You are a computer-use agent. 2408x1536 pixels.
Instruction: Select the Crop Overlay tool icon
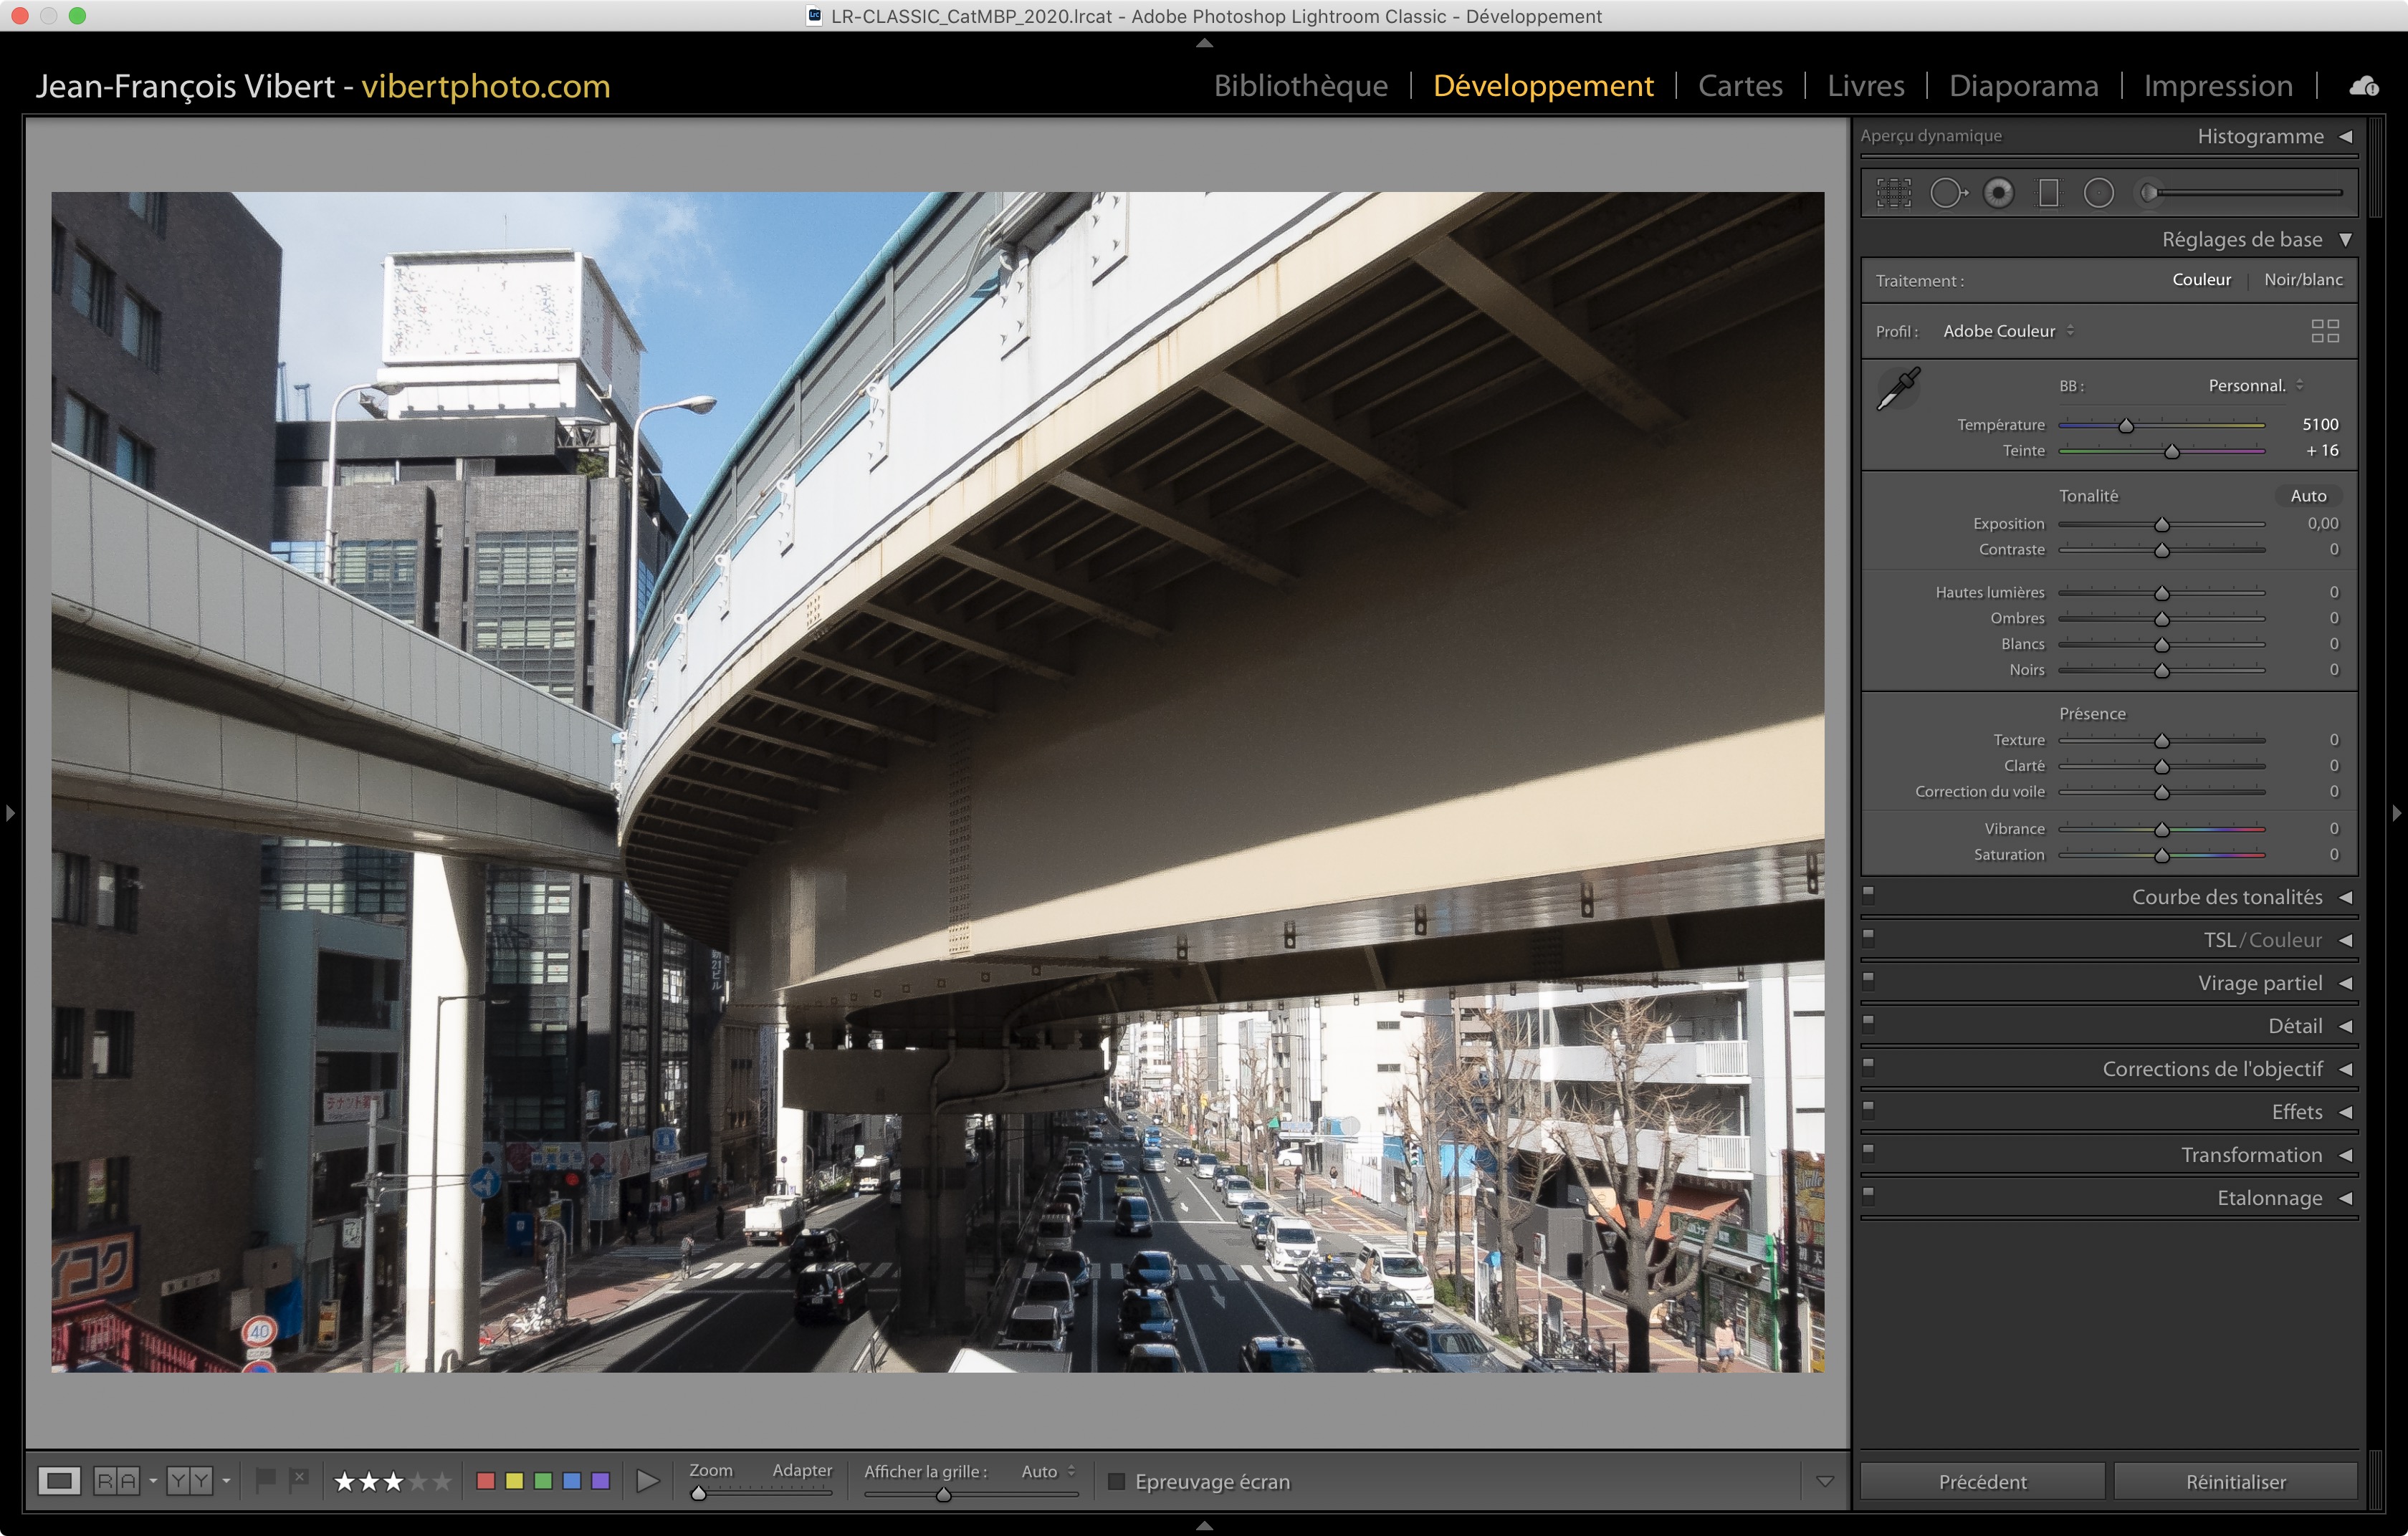(x=1893, y=193)
